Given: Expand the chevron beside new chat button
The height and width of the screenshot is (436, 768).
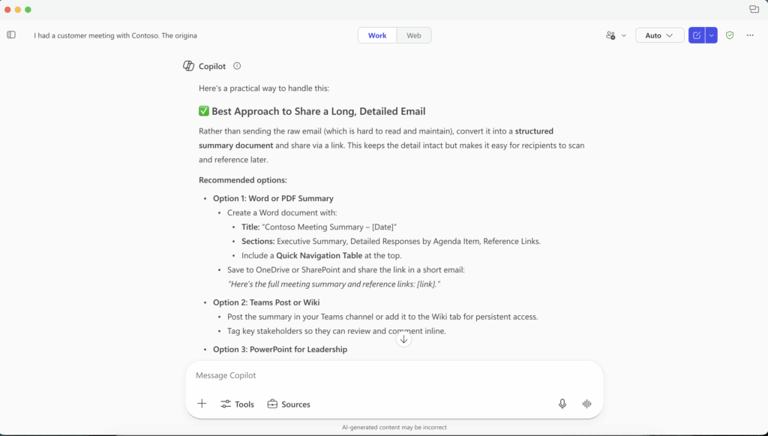Looking at the screenshot, I should [711, 35].
